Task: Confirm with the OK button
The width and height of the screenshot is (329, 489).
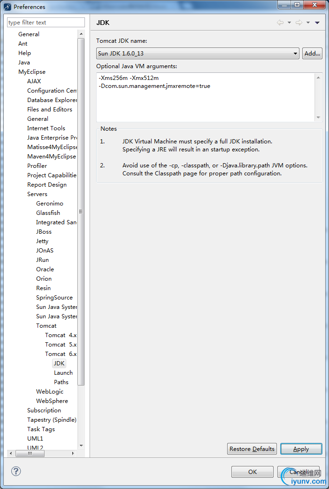Action: click(252, 472)
